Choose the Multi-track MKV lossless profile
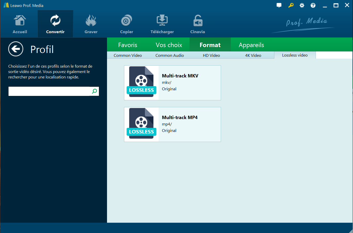 click(172, 83)
